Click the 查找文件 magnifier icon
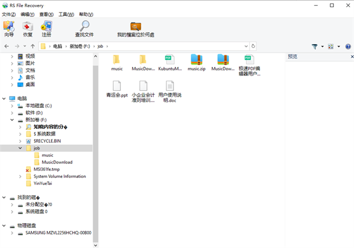Image resolution: width=354 pixels, height=248 pixels. pos(84,29)
